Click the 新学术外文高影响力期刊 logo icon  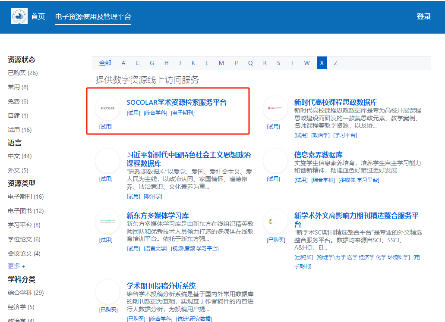click(x=275, y=221)
